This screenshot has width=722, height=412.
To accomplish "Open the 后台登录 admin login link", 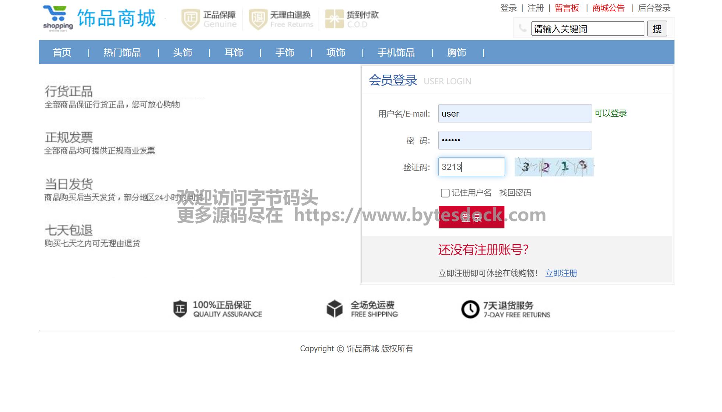I will (654, 8).
